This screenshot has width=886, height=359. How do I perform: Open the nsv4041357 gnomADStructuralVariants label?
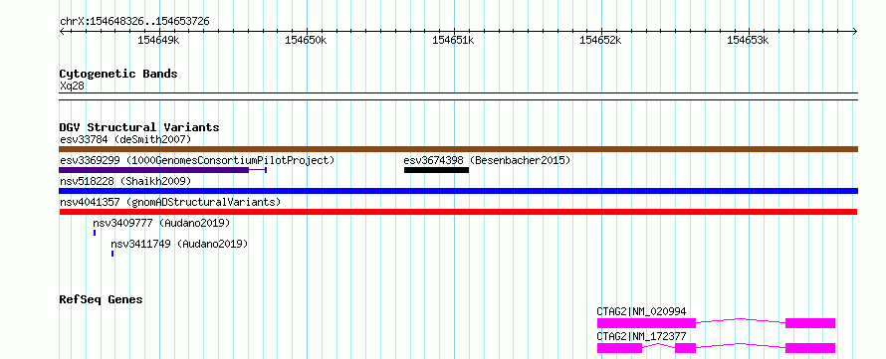point(170,202)
